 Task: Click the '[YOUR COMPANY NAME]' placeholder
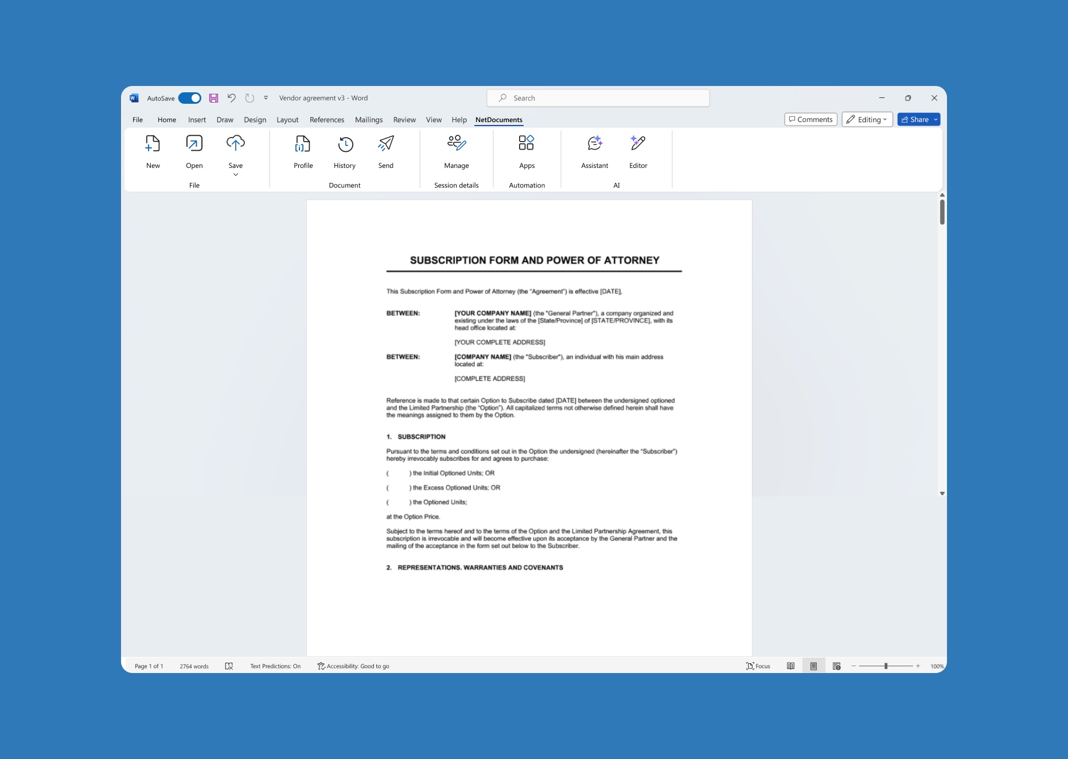pos(493,314)
